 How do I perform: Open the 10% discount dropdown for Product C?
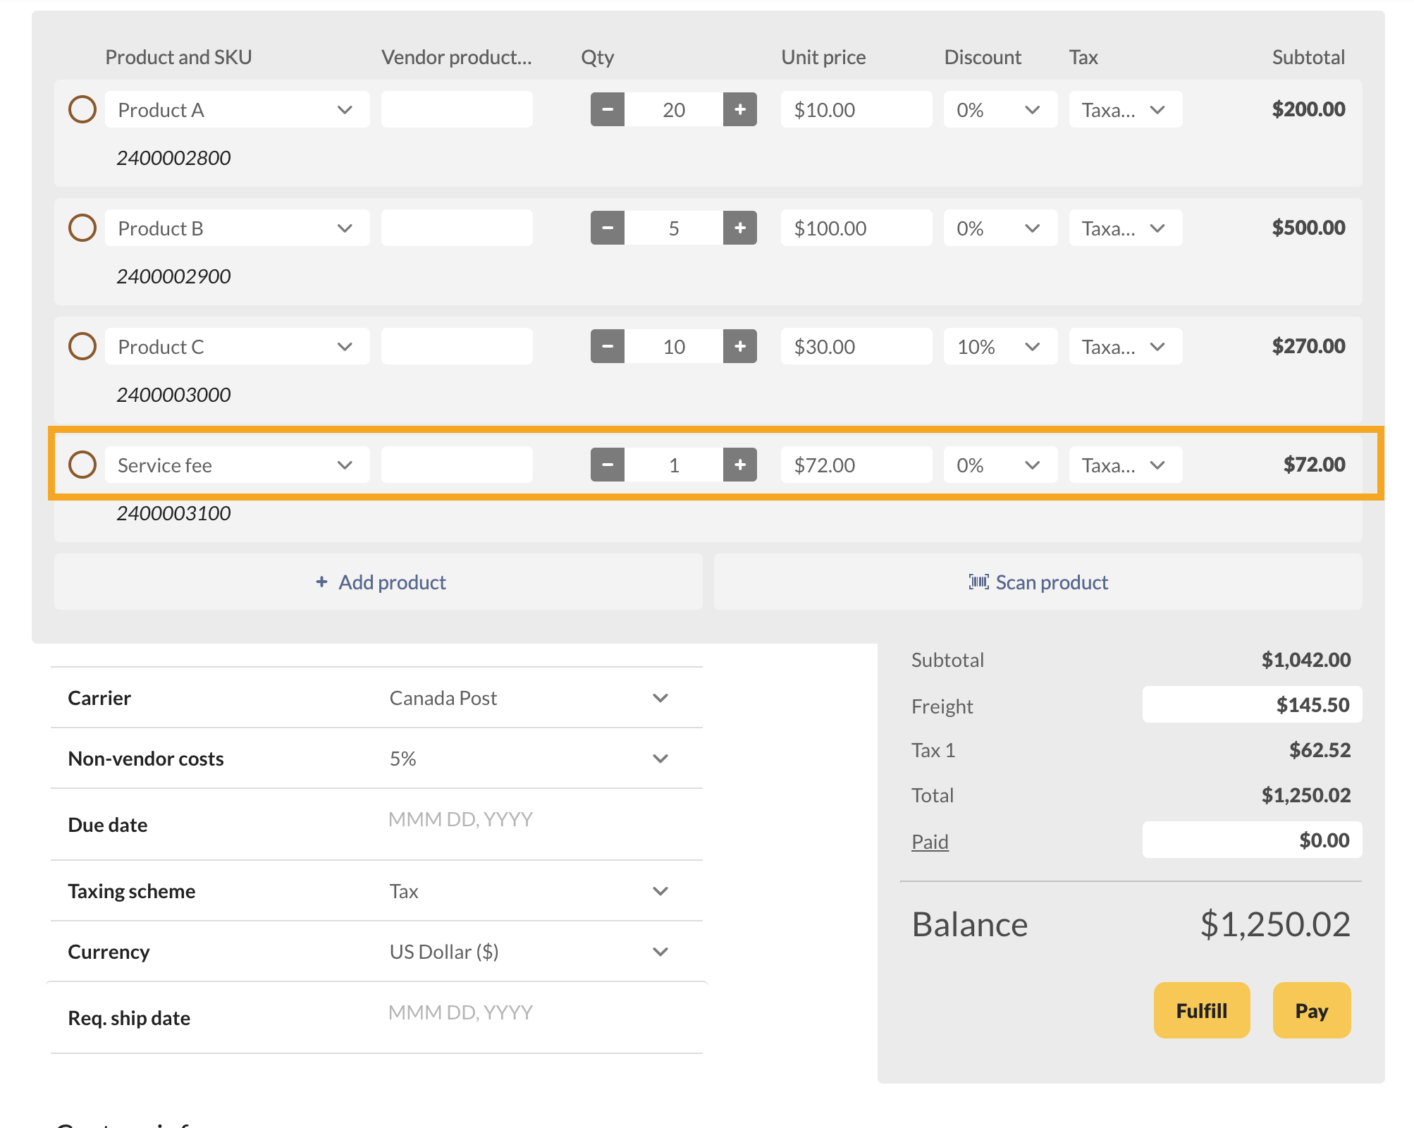[1000, 346]
